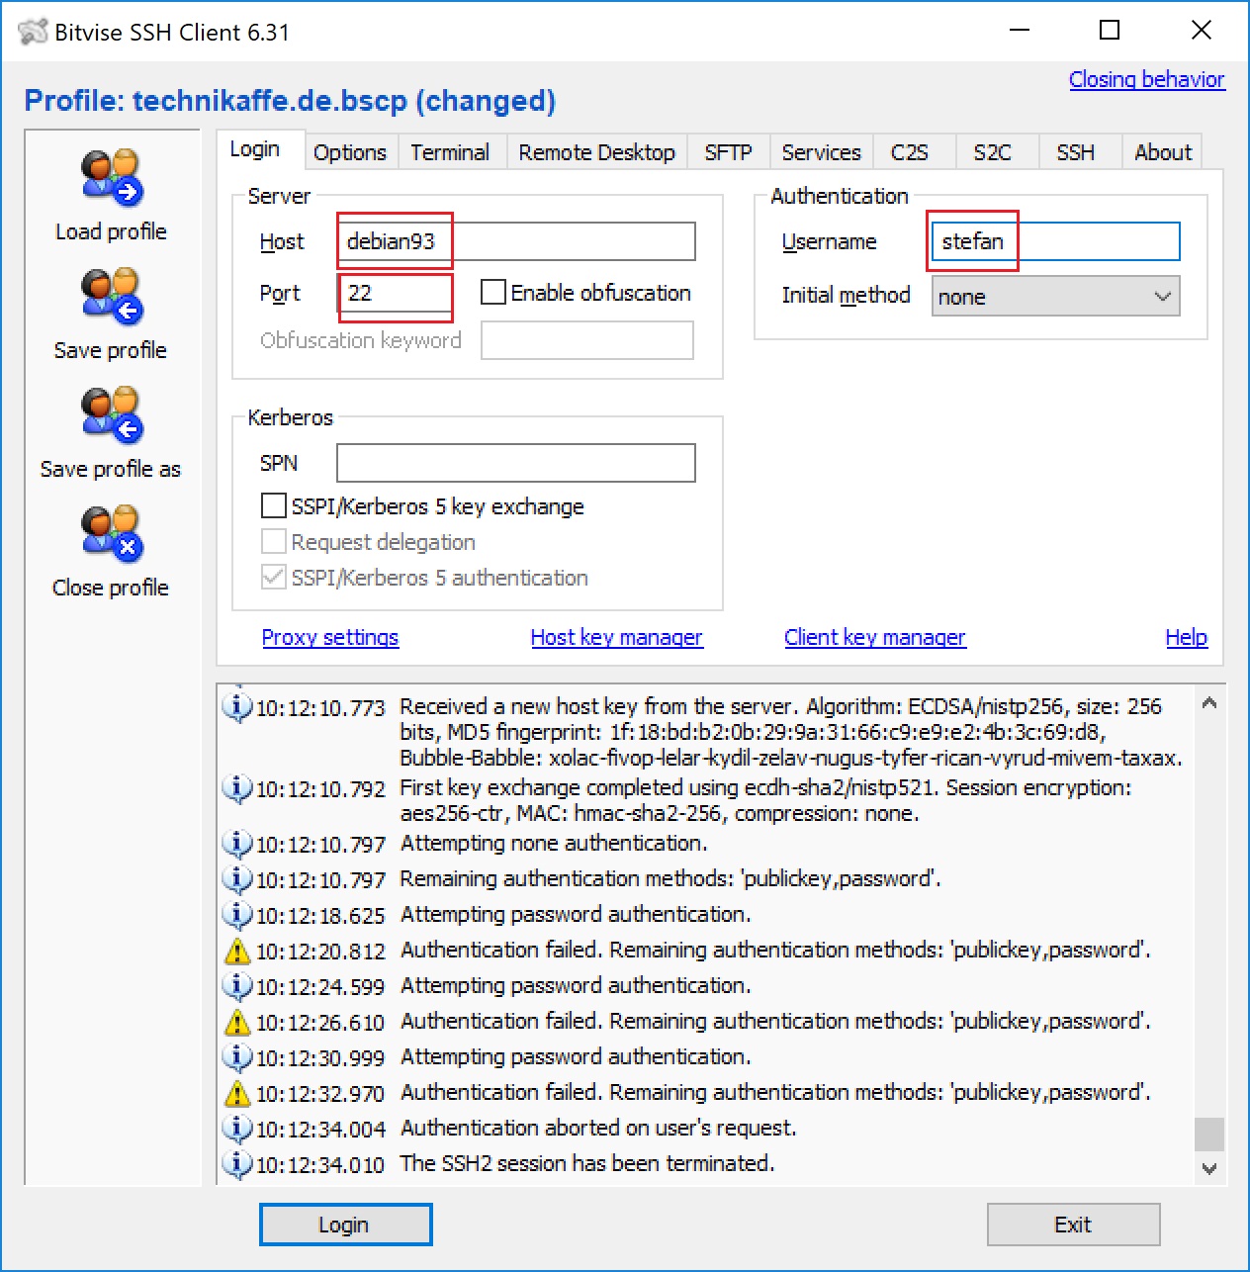
Task: Open the SFTP tab
Action: tap(728, 152)
